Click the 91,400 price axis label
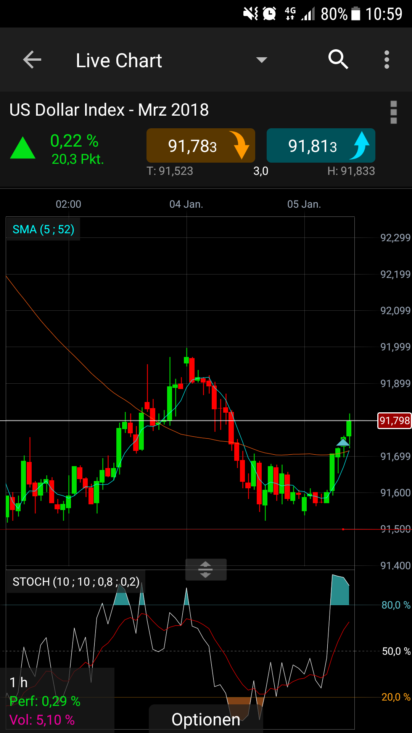Viewport: 412px width, 733px height. (395, 566)
